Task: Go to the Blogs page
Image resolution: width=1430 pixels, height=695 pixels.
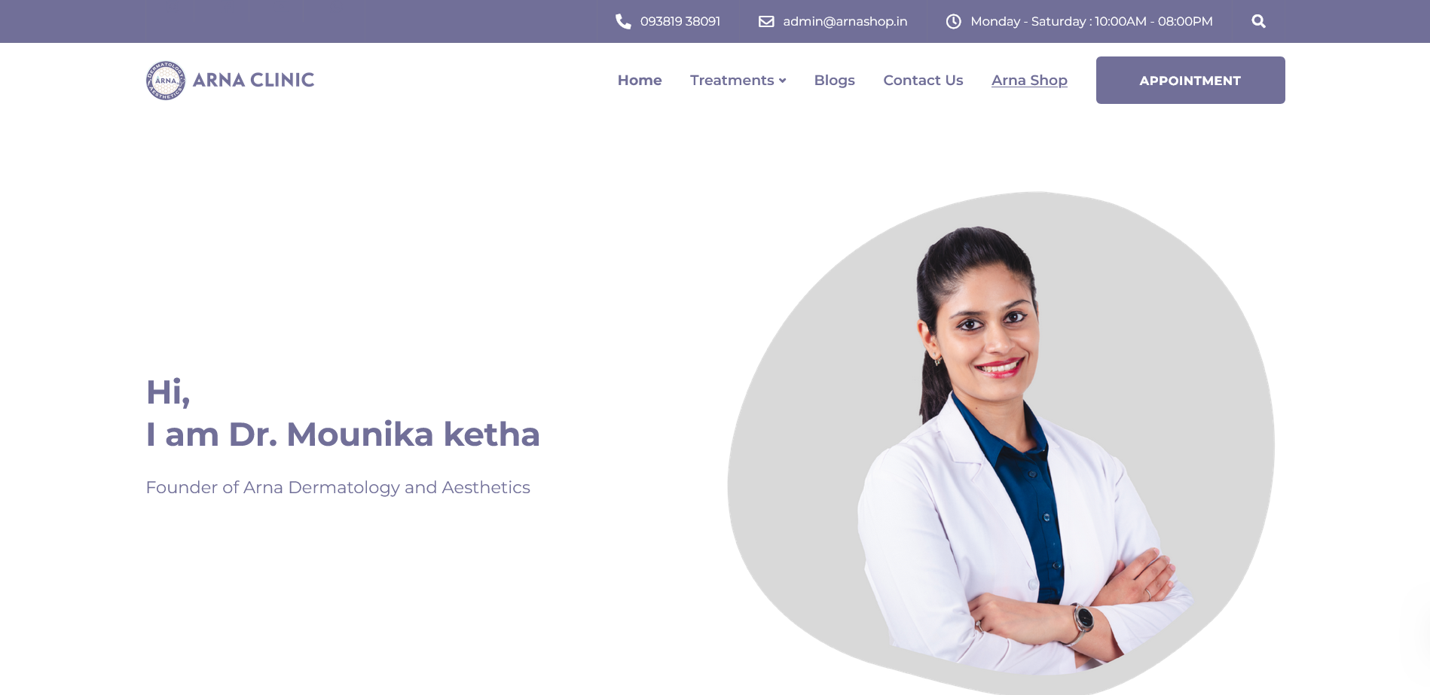Action: point(835,81)
